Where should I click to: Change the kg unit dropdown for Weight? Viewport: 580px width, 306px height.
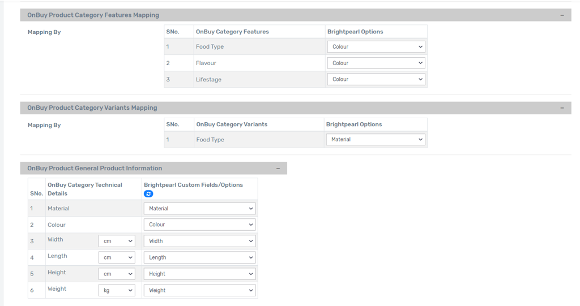(x=117, y=290)
